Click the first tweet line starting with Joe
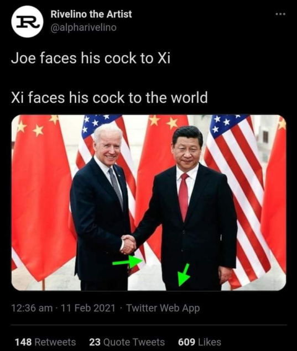Screen dimensions: 297x351 [91, 58]
